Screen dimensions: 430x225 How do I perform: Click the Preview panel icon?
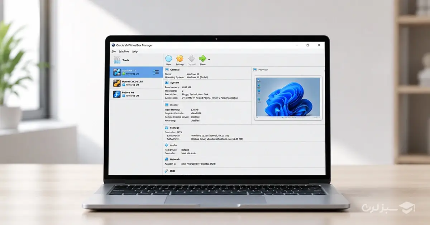tap(255, 70)
